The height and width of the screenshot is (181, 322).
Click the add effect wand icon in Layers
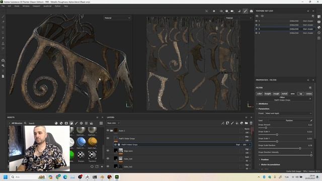tap(222, 123)
